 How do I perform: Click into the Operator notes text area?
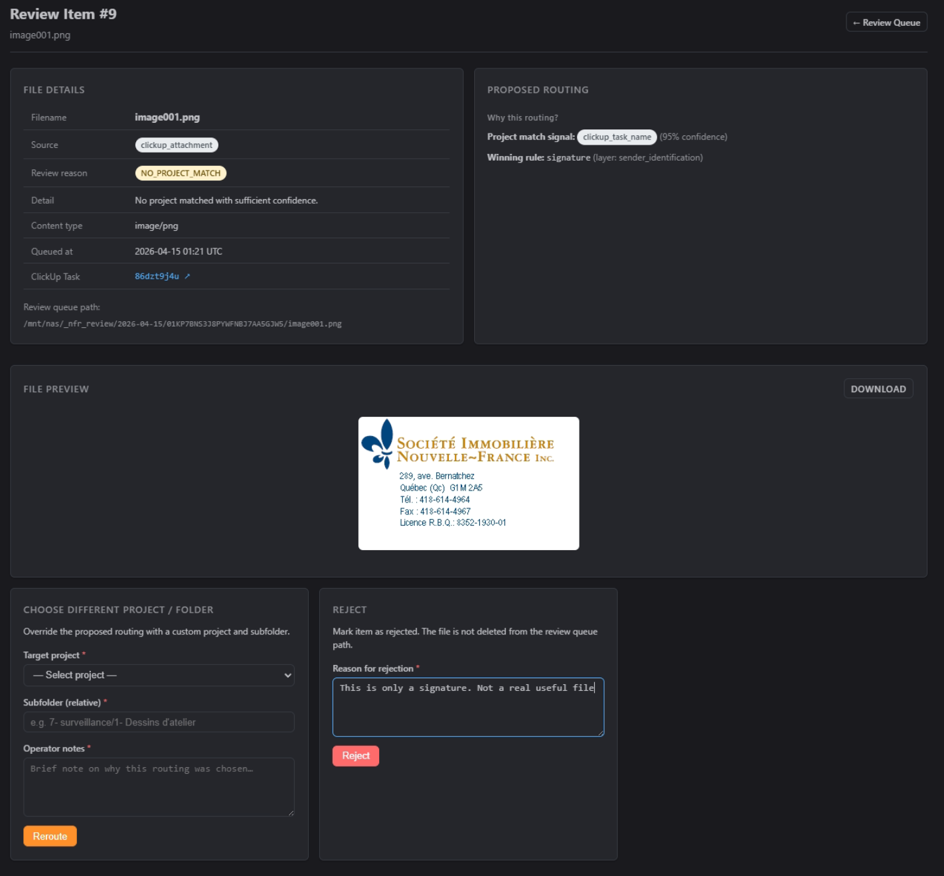pyautogui.click(x=159, y=786)
